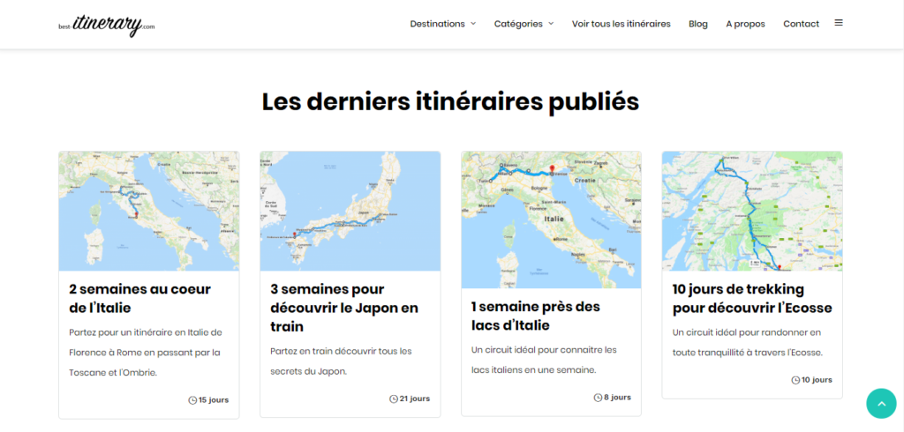Click the '21 jours' duration label
904x432 pixels.
415,398
